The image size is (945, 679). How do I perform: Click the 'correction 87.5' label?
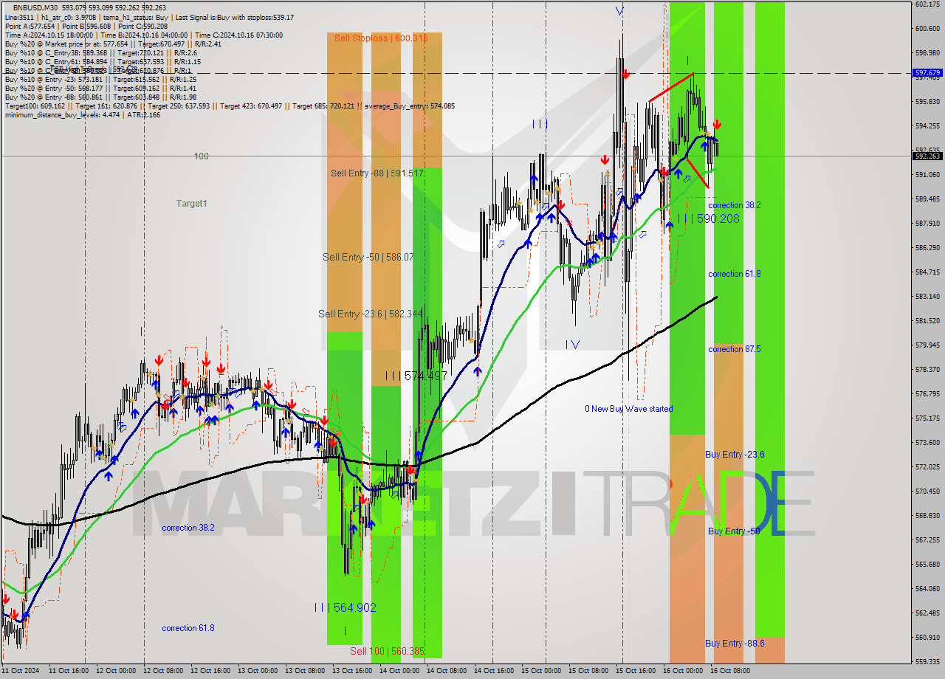pos(735,349)
